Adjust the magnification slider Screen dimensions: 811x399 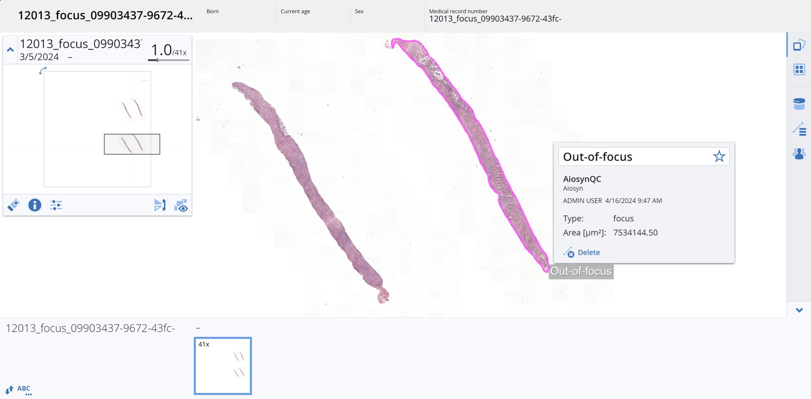pyautogui.click(x=169, y=60)
